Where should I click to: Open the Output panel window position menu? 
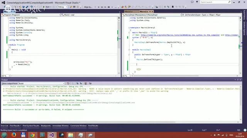click(x=235, y=80)
